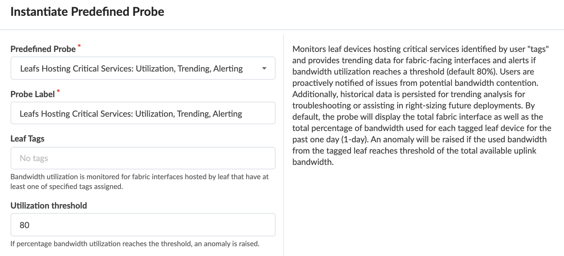Click the red asterisk beside Probe Label
564x256 pixels.
point(58,91)
